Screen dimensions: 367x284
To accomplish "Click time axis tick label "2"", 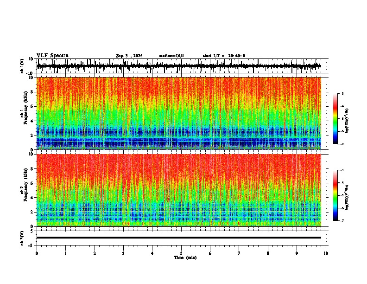I will [95, 253].
